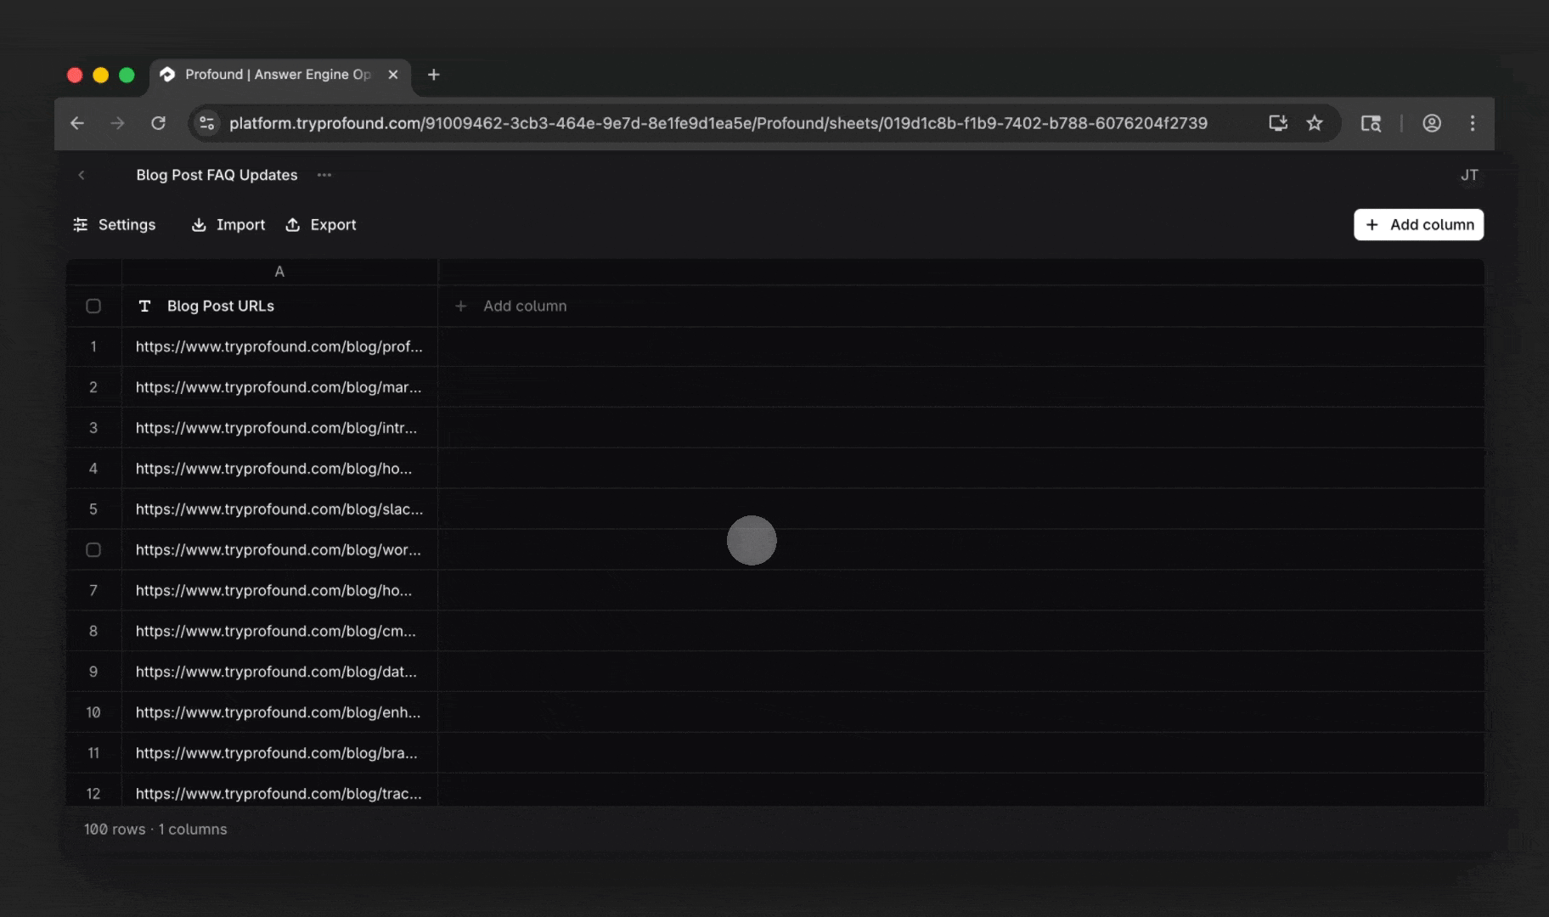The image size is (1549, 917).
Task: Click row number 12
Action: 93,794
